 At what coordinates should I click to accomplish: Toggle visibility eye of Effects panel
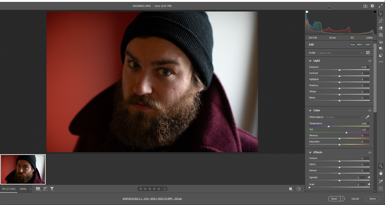coord(370,152)
